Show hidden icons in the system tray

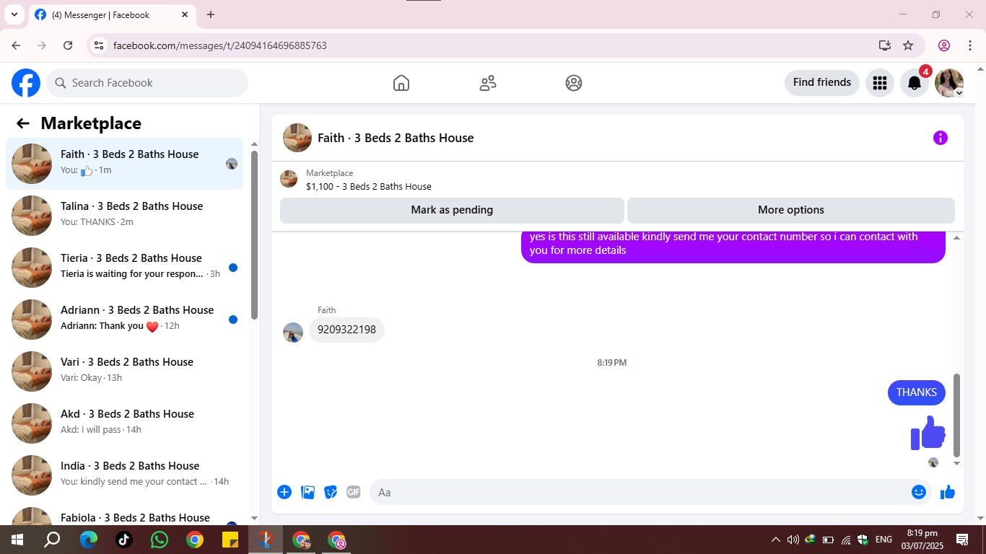click(776, 540)
